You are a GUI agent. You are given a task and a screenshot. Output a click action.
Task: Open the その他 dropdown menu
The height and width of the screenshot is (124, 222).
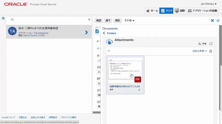coord(129,21)
